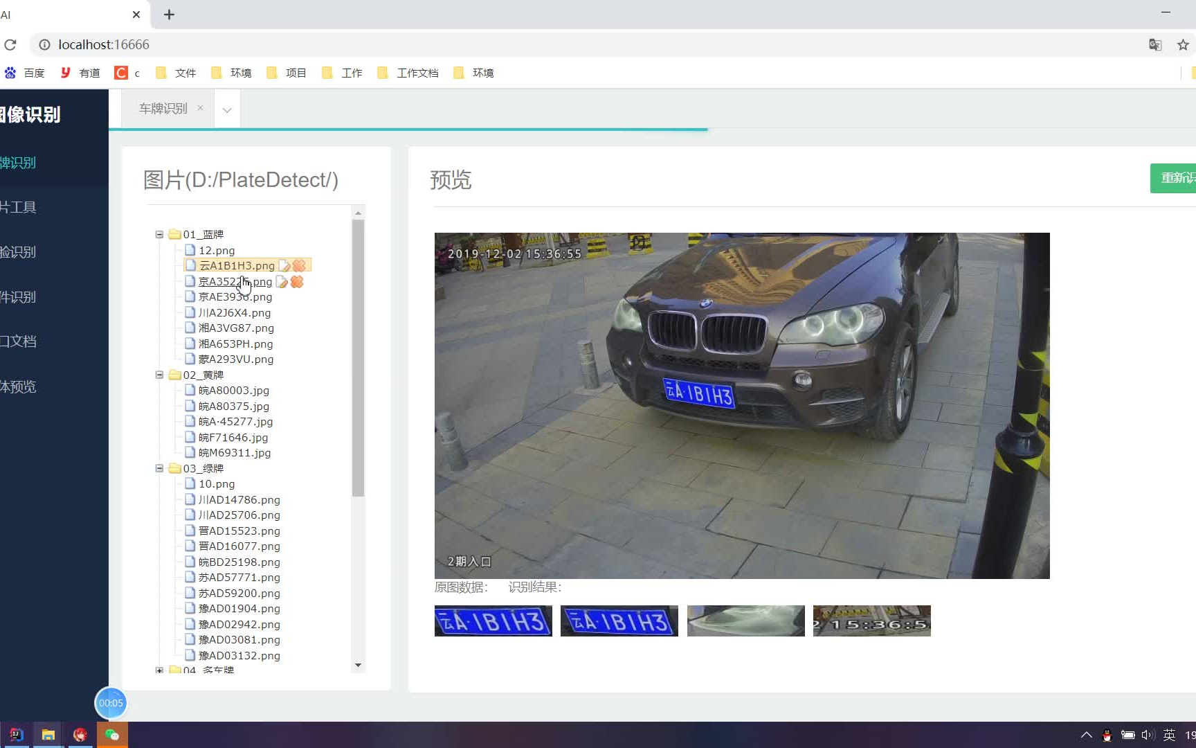Screen dimensions: 1196x748
Task: Bookmark this page with the star icon
Action: [1183, 45]
